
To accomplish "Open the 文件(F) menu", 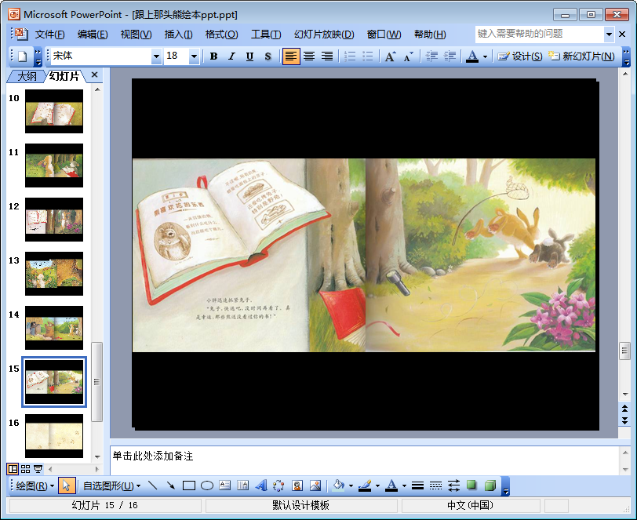I will [x=49, y=35].
